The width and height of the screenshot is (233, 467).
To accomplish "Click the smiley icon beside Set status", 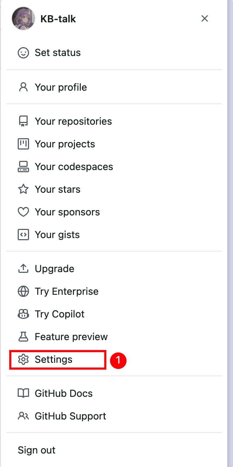I will pos(23,53).
